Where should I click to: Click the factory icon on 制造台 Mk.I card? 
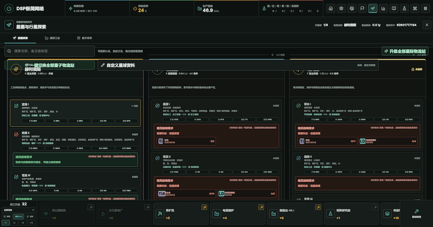[273, 214]
